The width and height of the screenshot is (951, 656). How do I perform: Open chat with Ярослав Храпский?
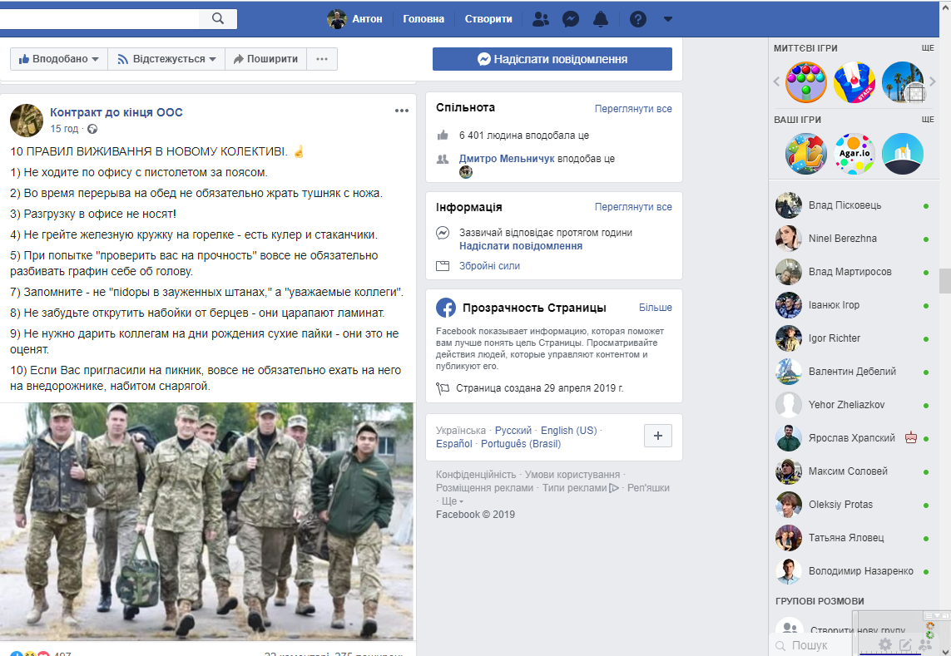(x=853, y=438)
